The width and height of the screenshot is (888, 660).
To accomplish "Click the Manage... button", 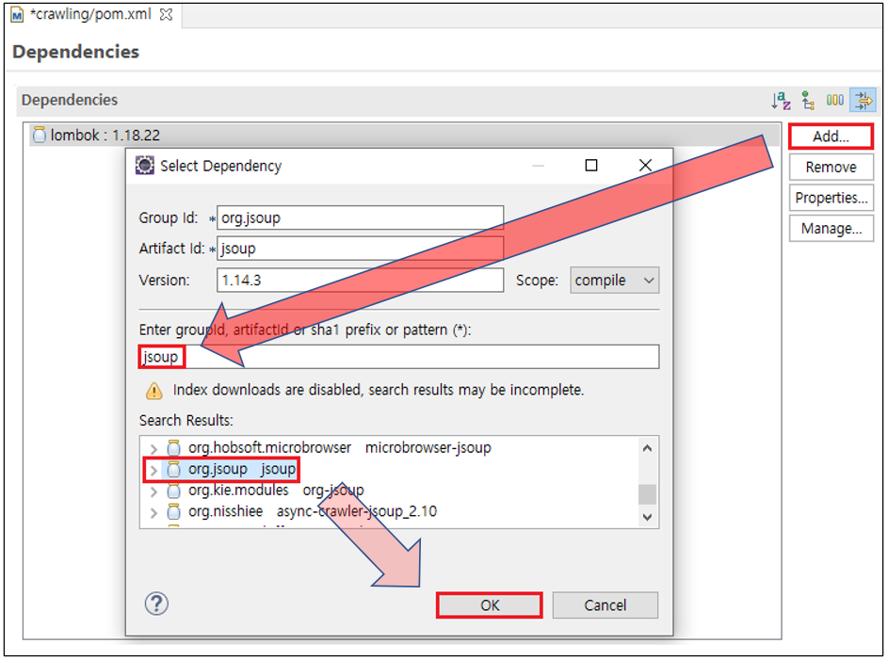I will tap(831, 228).
